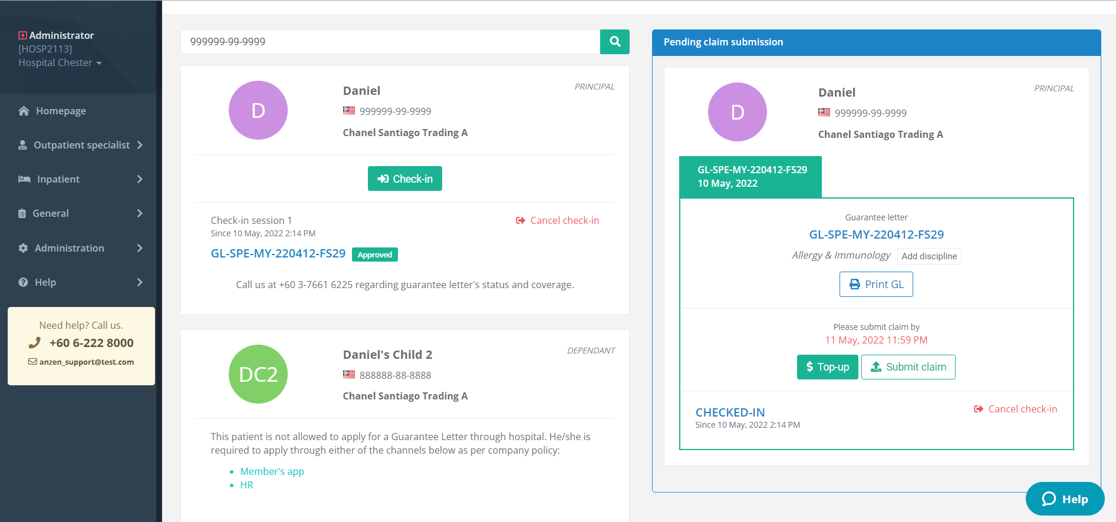Click the Malaysia flag next to 888888-88-8888
Screen dimensions: 1116x522
coord(349,375)
